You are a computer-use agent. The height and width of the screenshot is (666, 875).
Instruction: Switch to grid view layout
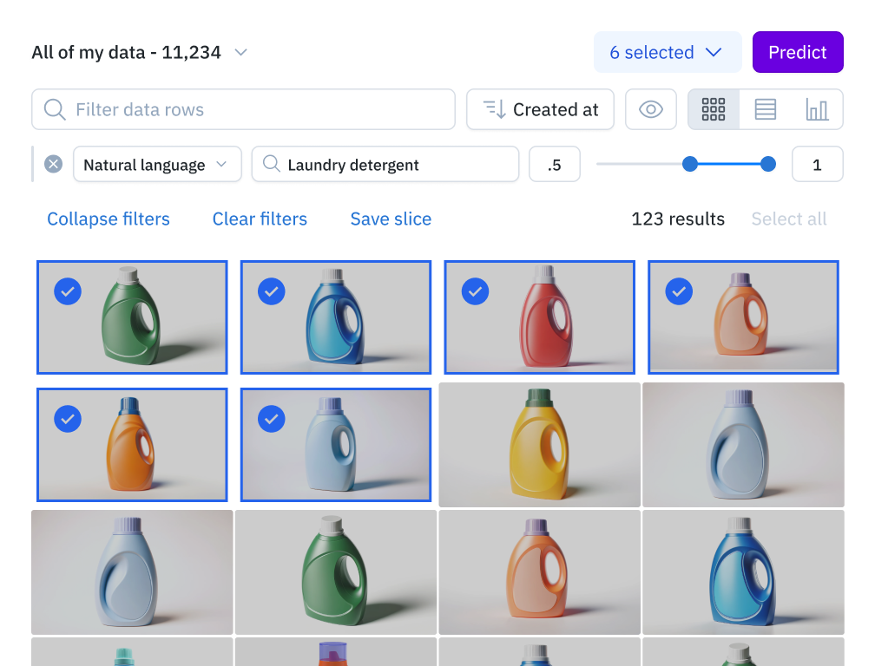coord(713,109)
